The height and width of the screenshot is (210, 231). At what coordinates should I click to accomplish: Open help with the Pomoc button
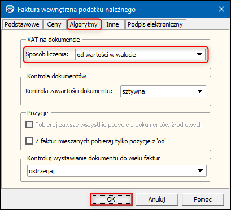pyautogui.click(x=203, y=199)
